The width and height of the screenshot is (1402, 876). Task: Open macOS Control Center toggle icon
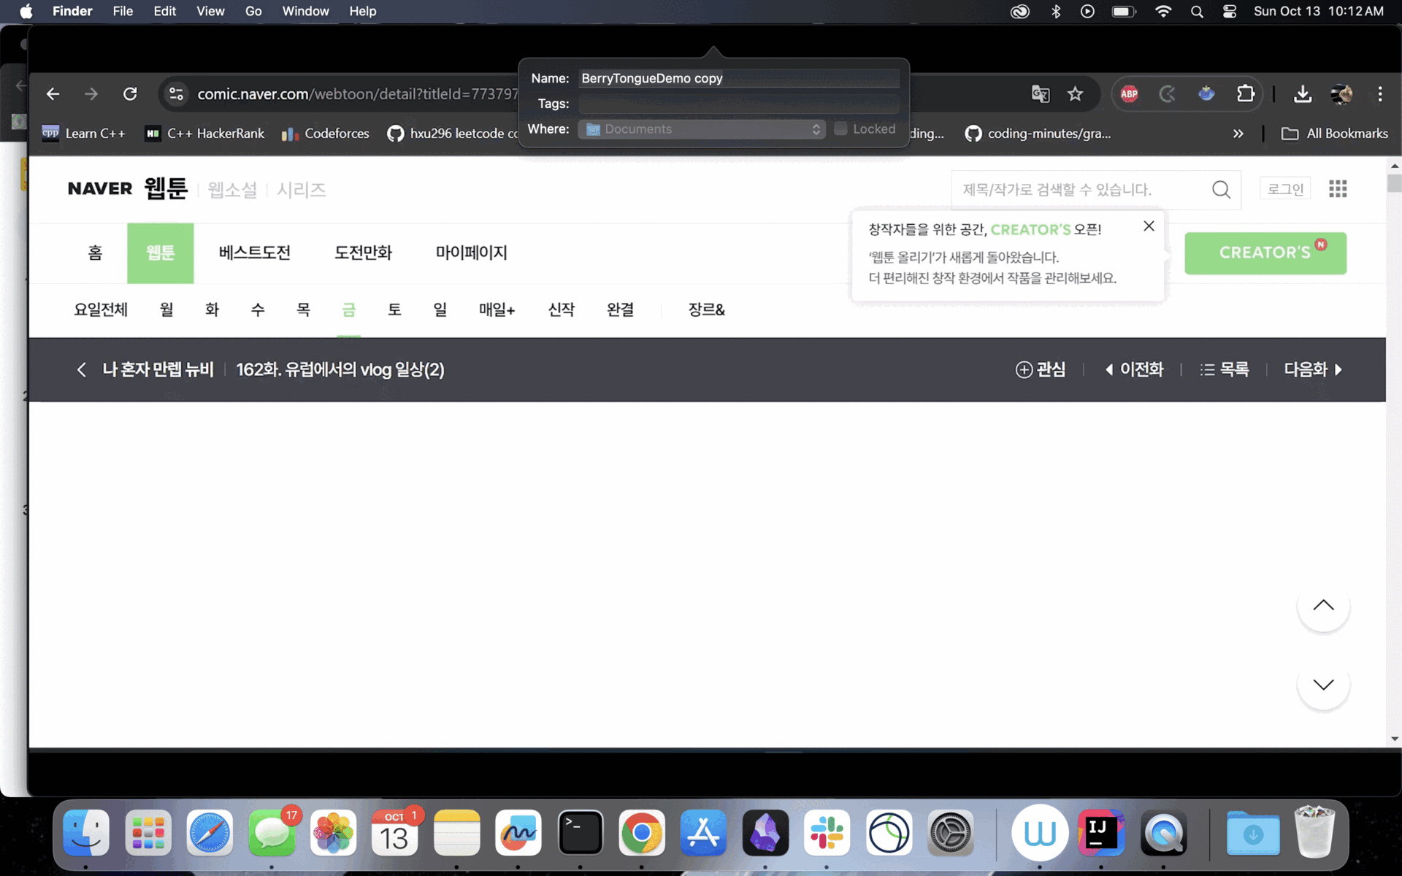(x=1230, y=12)
